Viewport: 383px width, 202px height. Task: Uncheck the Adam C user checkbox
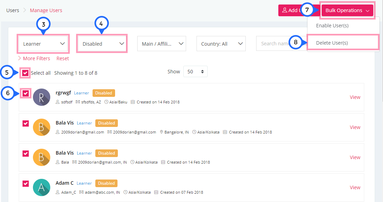(26, 183)
